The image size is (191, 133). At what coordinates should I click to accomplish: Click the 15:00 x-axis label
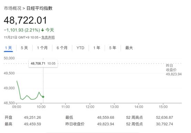point(163,107)
